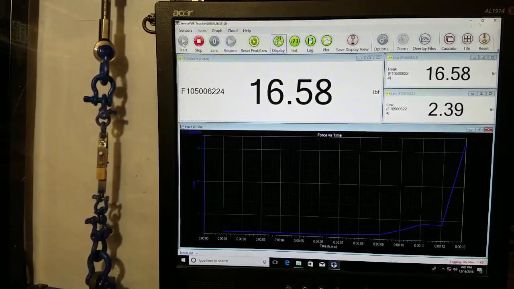Open the Sensors menu

click(186, 31)
